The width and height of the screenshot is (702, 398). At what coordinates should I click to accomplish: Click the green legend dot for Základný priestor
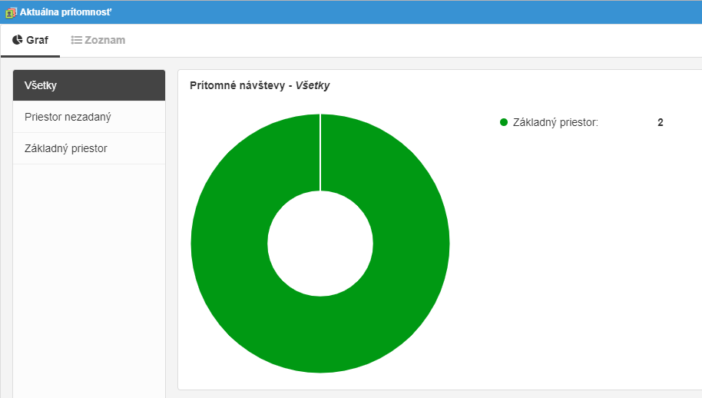[504, 122]
